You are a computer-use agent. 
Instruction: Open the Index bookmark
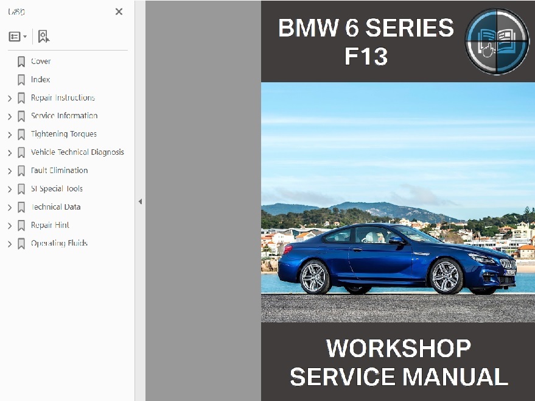pyautogui.click(x=40, y=79)
